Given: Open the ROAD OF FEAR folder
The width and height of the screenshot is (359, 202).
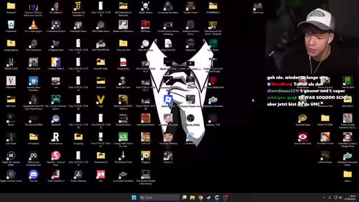Looking at the screenshot, I should 325,118.
